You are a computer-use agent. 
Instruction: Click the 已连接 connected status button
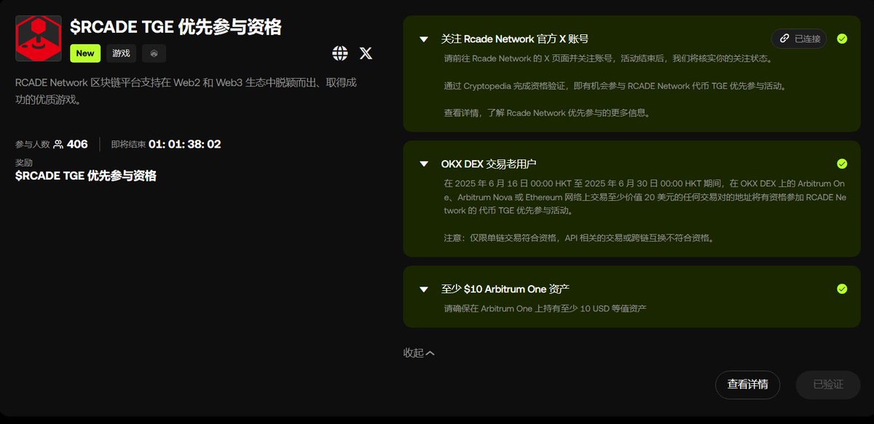click(799, 39)
